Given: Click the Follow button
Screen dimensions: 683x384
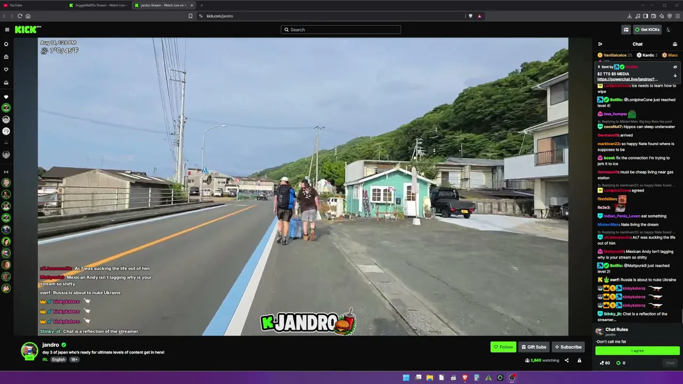Looking at the screenshot, I should tap(503, 347).
